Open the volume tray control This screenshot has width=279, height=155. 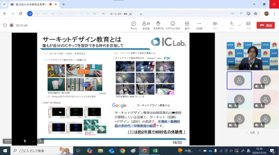pos(231,151)
